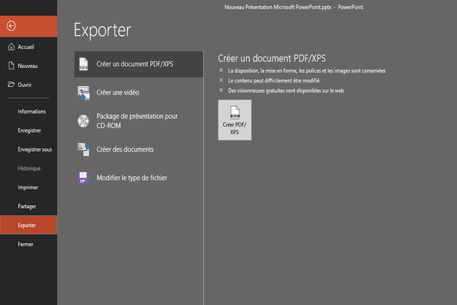The height and width of the screenshot is (305, 457).
Task: Click the Nouveau blank page icon
Action: 11,66
